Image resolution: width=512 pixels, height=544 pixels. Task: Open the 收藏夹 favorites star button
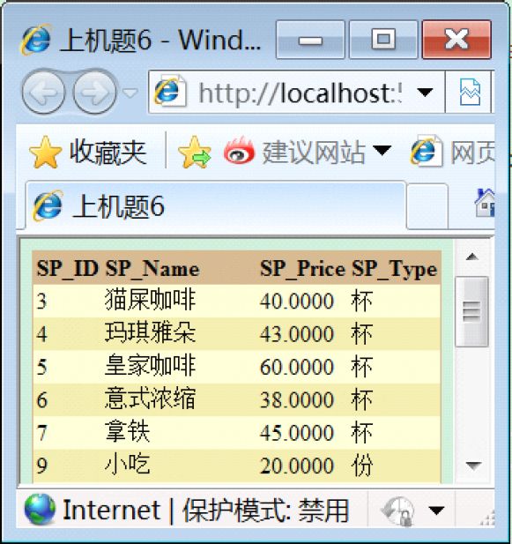[x=88, y=153]
